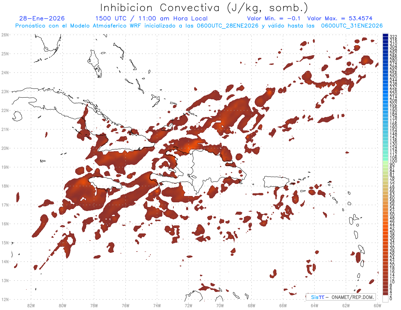Click the "72W" longitude label
This screenshot has width=401, height=310.
pos(188,305)
